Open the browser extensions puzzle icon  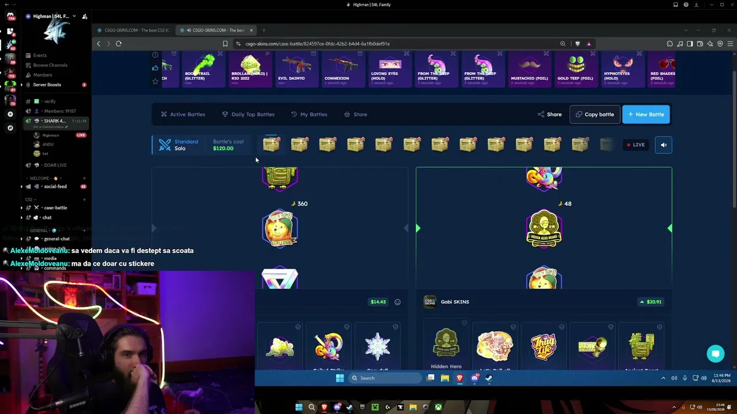[x=670, y=44]
